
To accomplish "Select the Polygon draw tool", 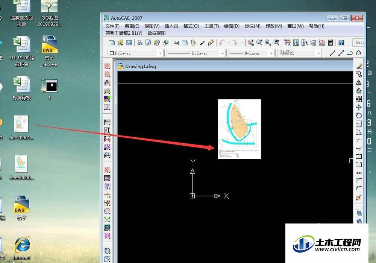I will (x=358, y=53).
